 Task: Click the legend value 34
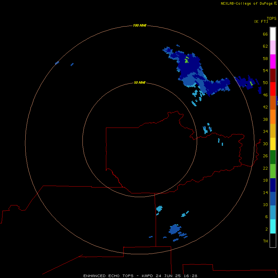265,131
